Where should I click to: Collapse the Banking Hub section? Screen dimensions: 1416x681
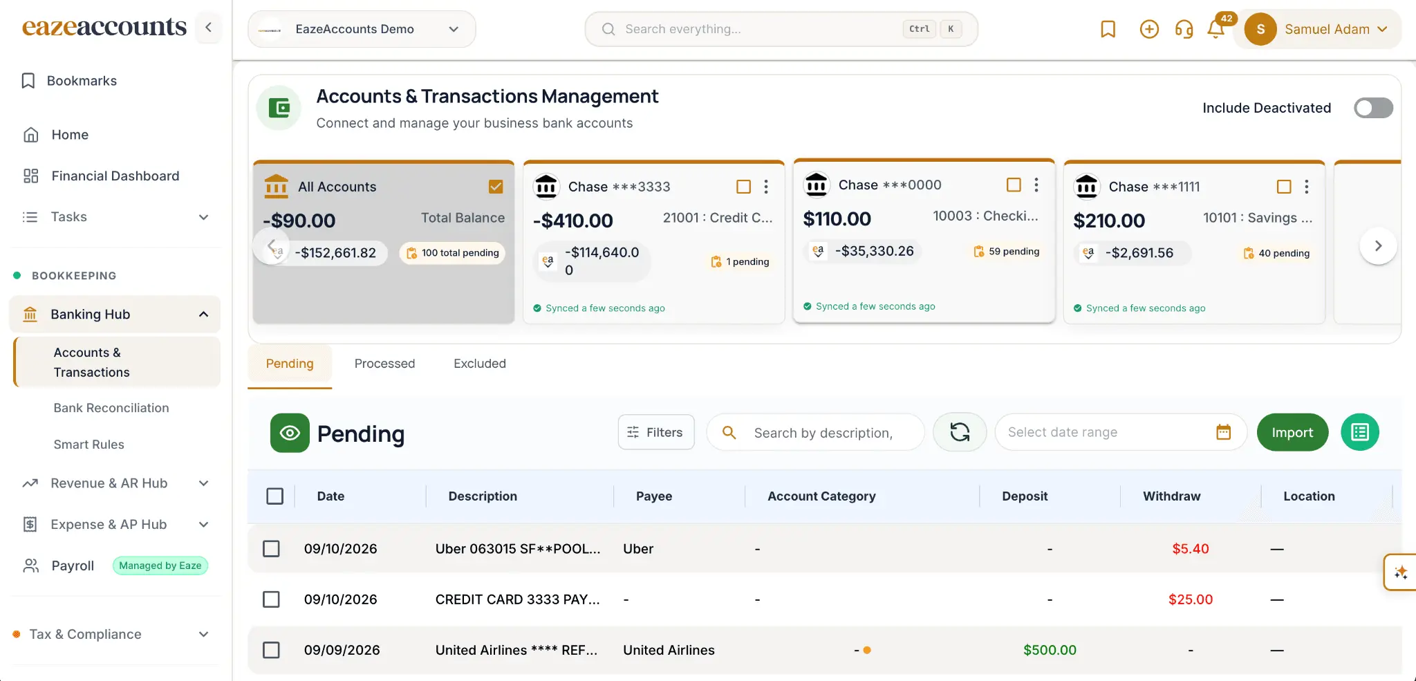click(x=115, y=315)
